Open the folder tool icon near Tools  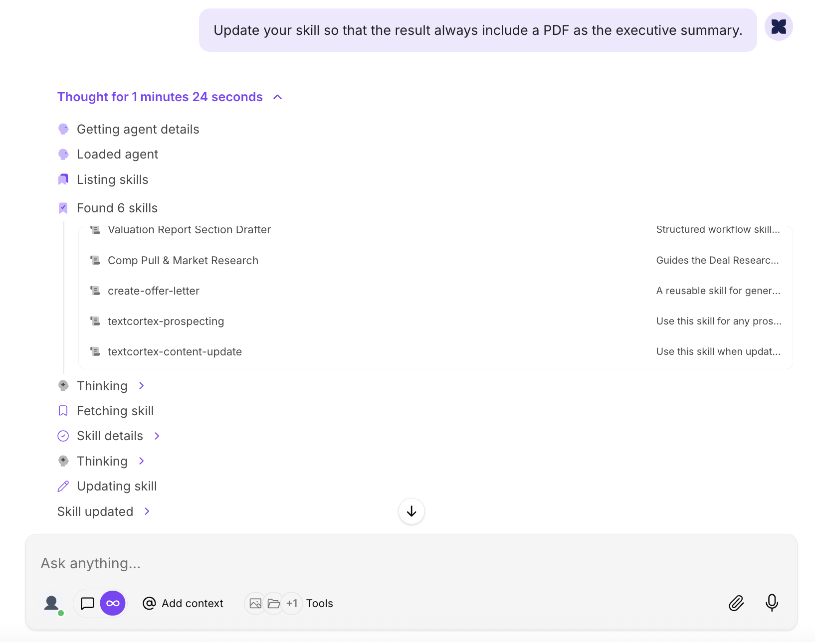[x=273, y=603]
